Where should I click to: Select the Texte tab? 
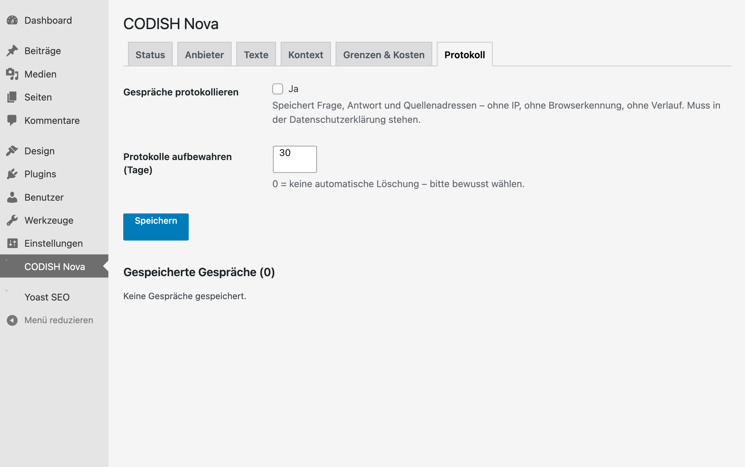[256, 54]
